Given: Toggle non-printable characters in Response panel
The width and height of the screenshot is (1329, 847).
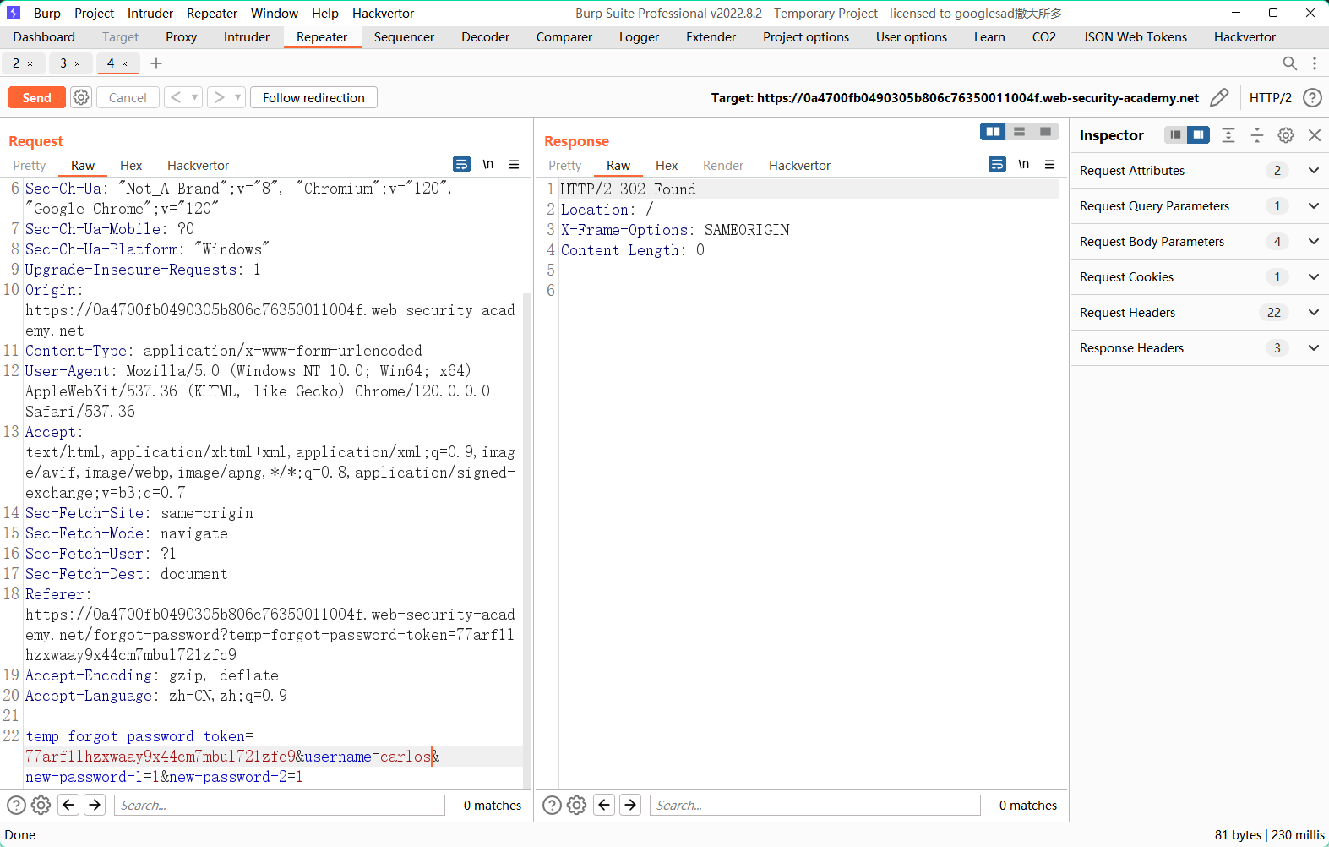Looking at the screenshot, I should (1023, 164).
